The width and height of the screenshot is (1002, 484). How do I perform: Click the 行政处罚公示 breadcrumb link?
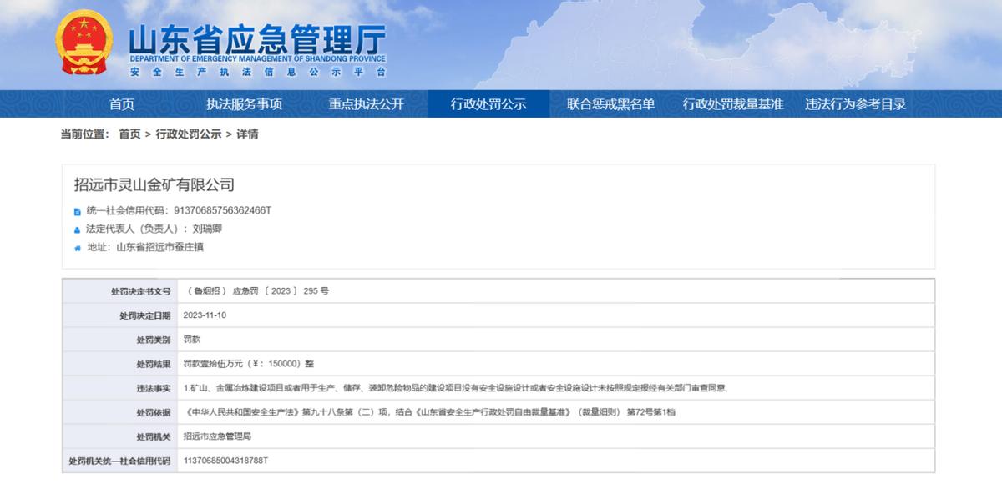pos(188,134)
